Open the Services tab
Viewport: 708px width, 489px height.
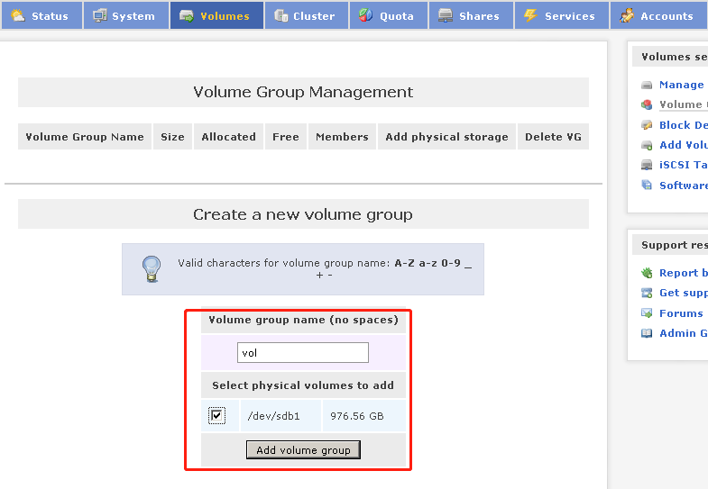(560, 15)
